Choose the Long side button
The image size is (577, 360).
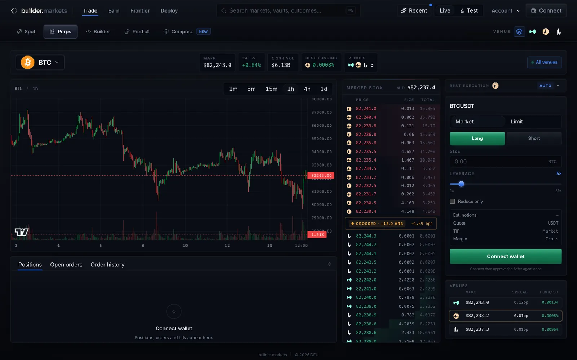477,139
